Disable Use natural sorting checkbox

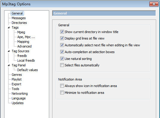(x=62, y=59)
